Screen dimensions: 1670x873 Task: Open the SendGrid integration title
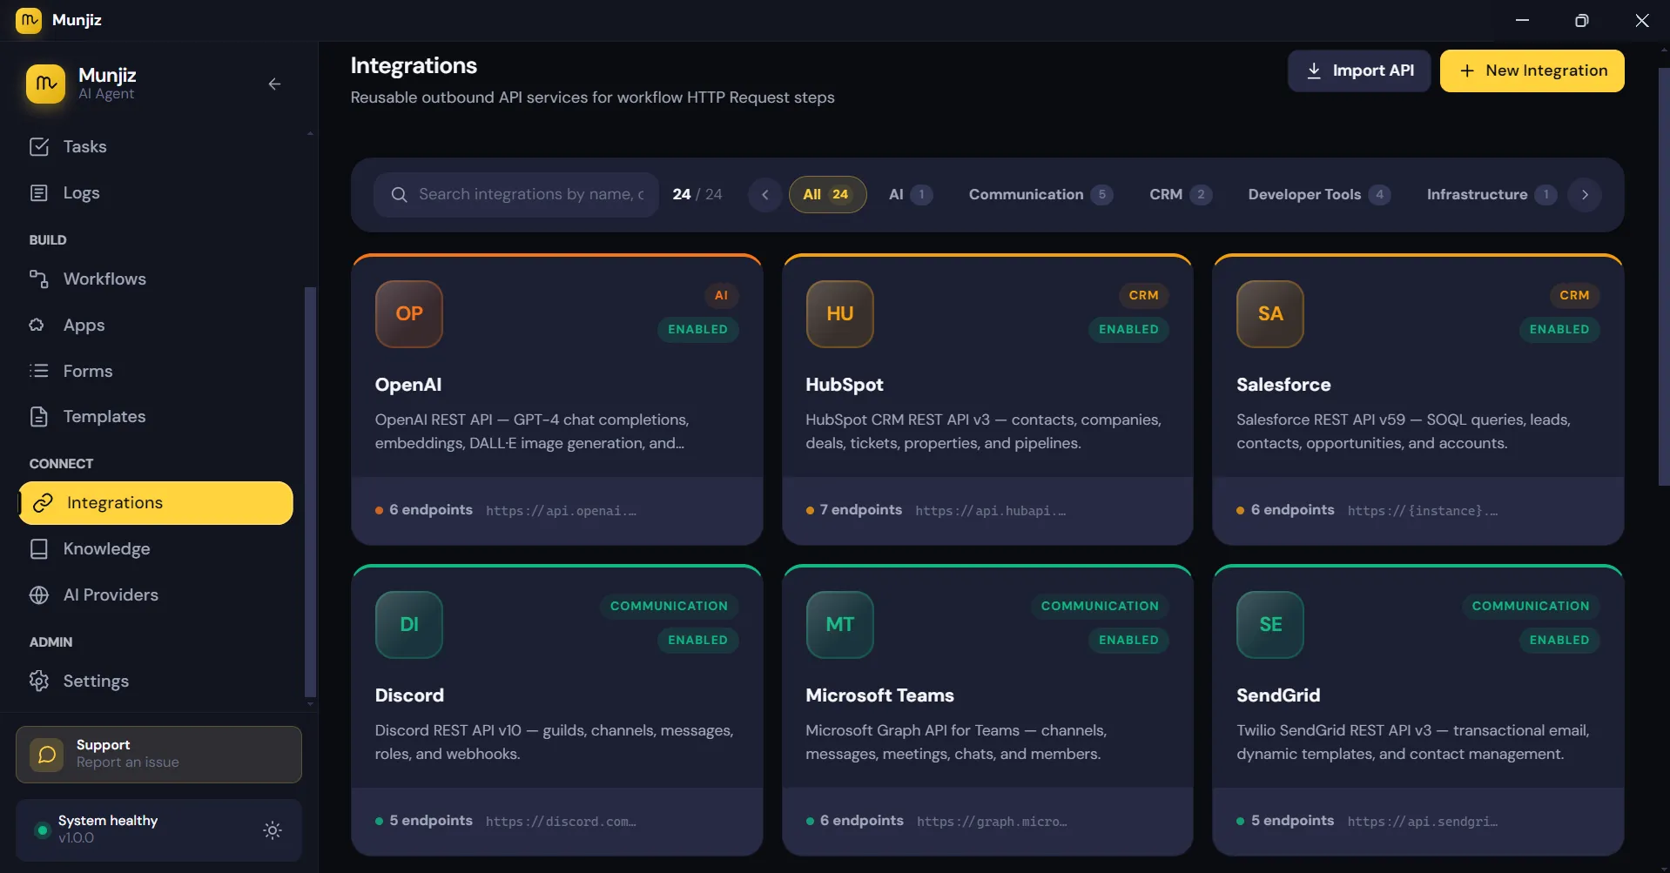[1278, 695]
